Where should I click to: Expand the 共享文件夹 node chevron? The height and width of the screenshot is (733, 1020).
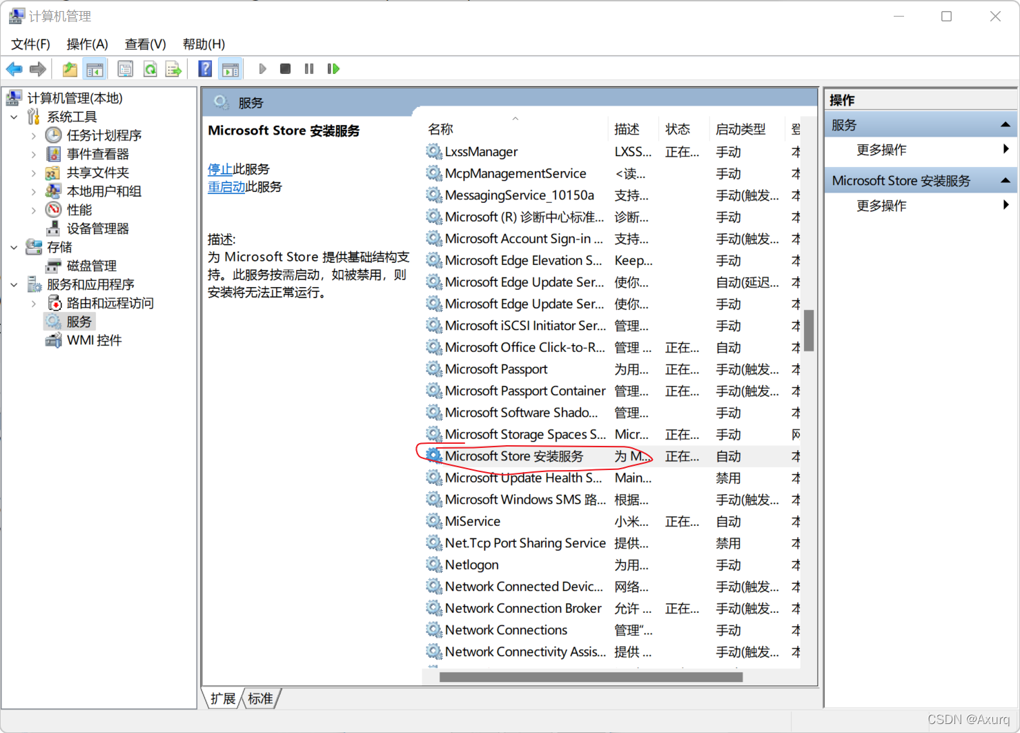tap(34, 173)
